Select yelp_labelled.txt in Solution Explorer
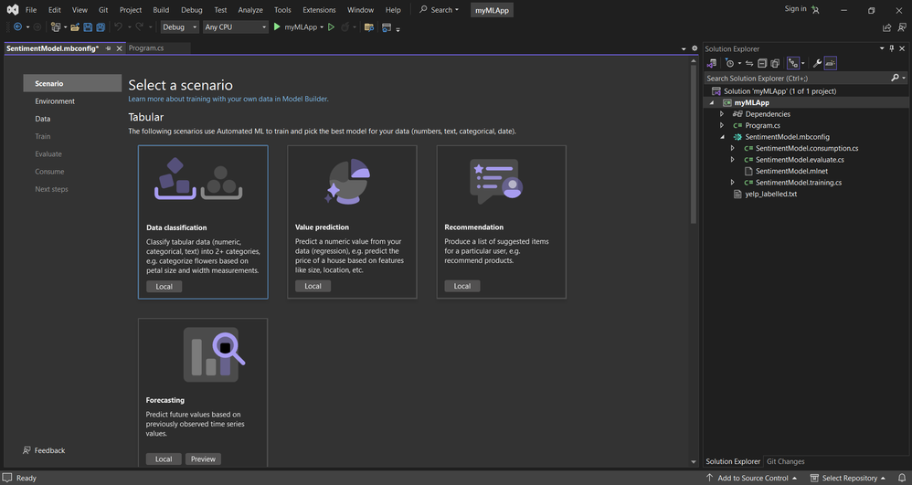 pyautogui.click(x=770, y=195)
